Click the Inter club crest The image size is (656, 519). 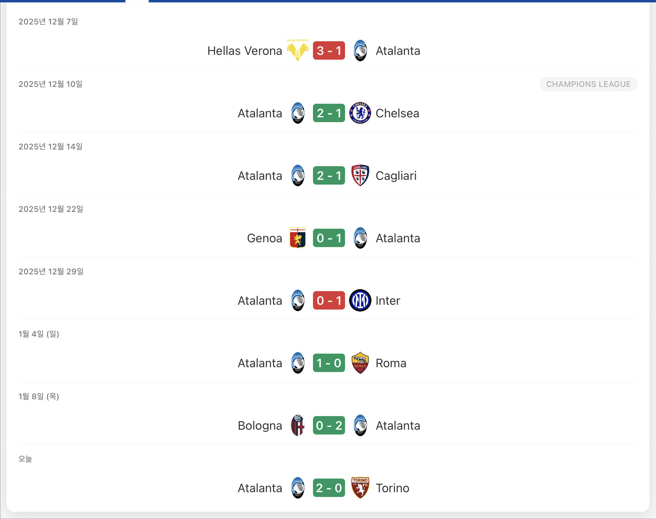[x=360, y=300]
